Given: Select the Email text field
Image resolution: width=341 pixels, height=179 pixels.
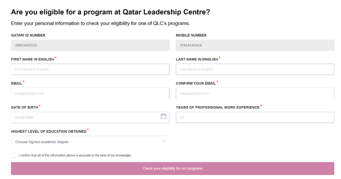Looking at the screenshot, I should 90,93.
